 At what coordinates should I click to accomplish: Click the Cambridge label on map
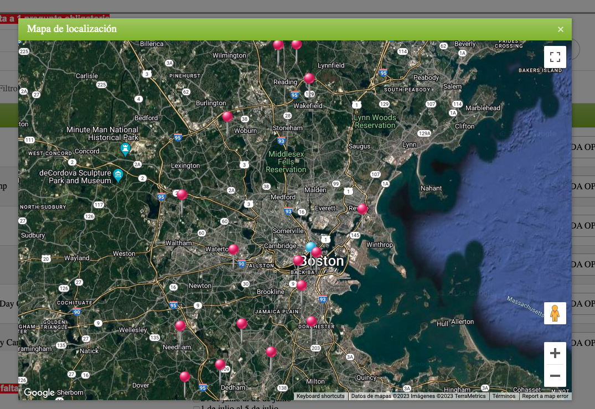point(280,246)
